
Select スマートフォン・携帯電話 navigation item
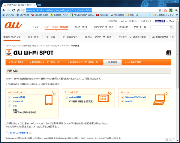click(x=56, y=27)
